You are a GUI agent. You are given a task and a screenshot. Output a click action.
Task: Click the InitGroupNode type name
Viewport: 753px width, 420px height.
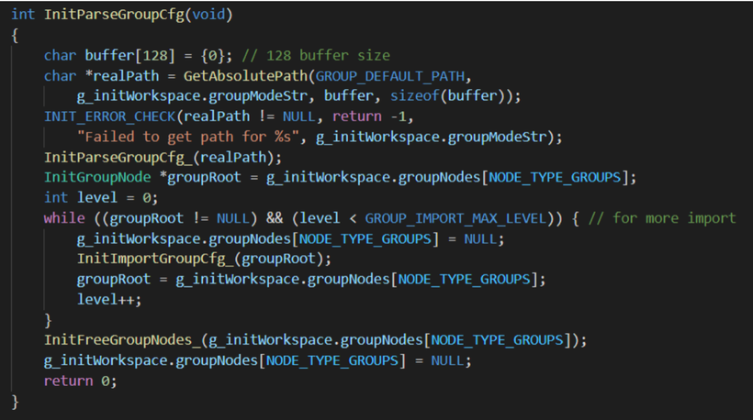(97, 177)
